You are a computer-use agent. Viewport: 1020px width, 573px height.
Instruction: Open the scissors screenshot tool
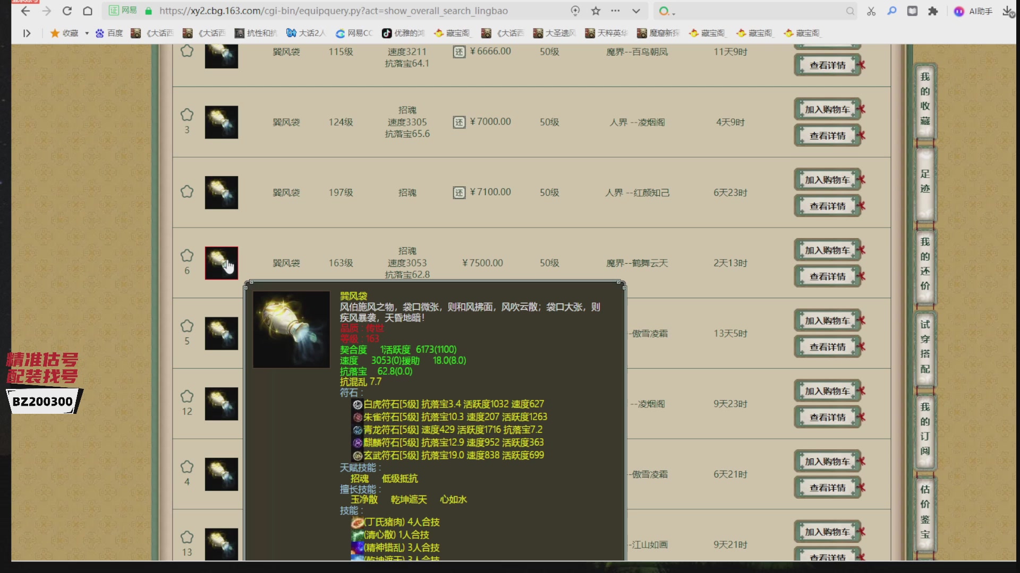pyautogui.click(x=871, y=11)
